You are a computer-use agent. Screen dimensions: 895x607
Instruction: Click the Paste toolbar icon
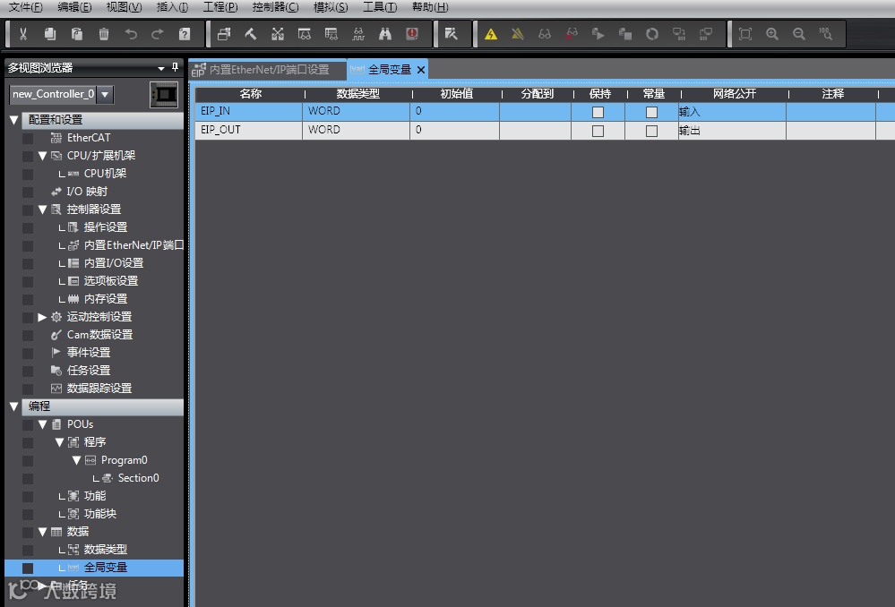tap(77, 34)
